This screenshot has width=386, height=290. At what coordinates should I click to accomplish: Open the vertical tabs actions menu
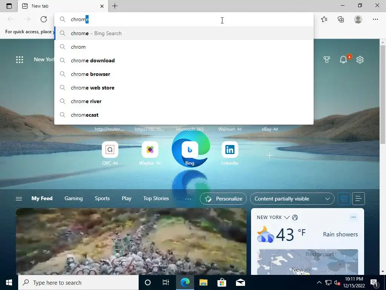9,6
